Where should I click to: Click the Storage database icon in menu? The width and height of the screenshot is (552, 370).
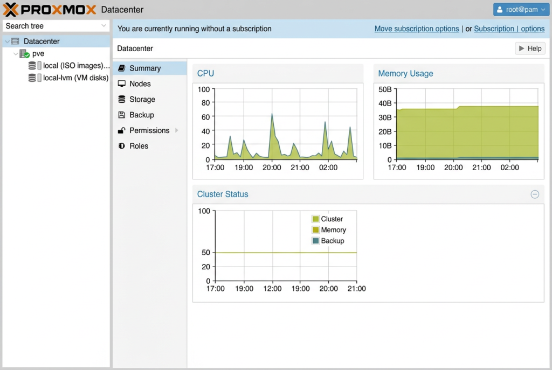tap(122, 99)
